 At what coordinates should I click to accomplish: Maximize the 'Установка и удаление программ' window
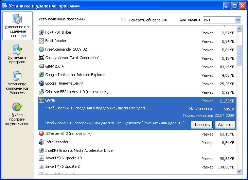[234, 6]
